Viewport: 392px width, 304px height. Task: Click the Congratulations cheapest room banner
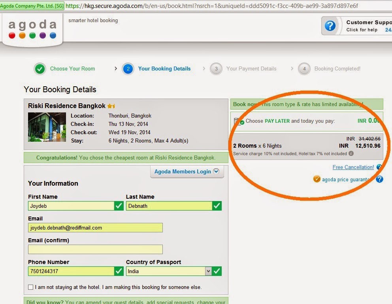tap(126, 158)
